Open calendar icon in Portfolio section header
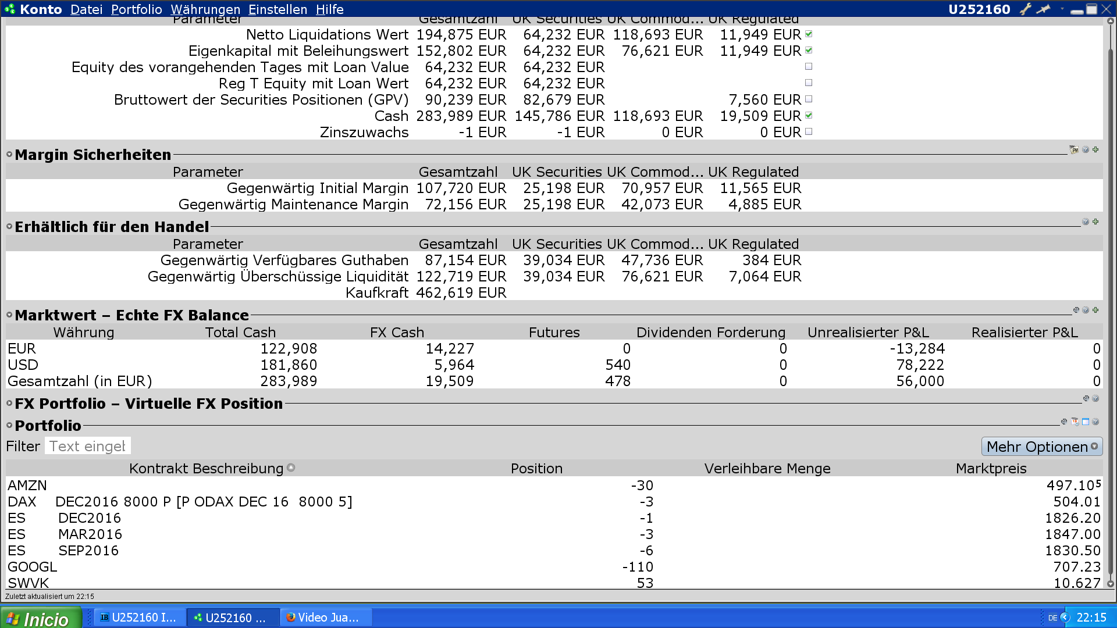Viewport: 1117px width, 628px height. [x=1075, y=422]
